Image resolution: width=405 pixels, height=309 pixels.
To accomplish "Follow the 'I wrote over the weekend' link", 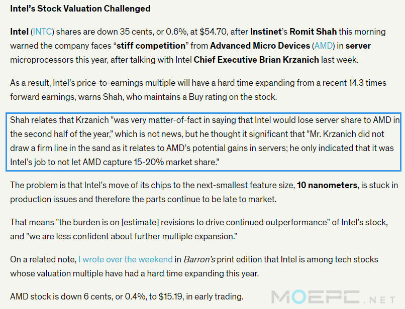I will coord(126,259).
